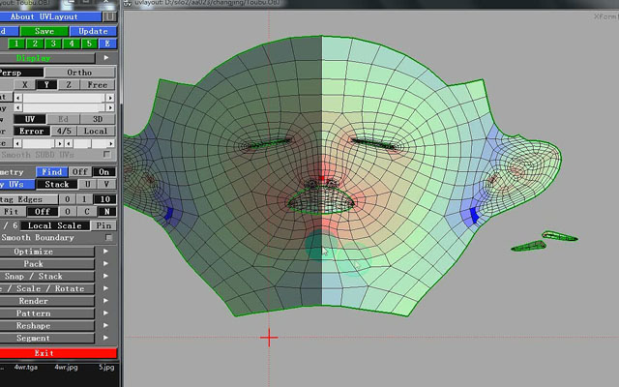
Task: Click the blue Update button
Action: pos(93,31)
